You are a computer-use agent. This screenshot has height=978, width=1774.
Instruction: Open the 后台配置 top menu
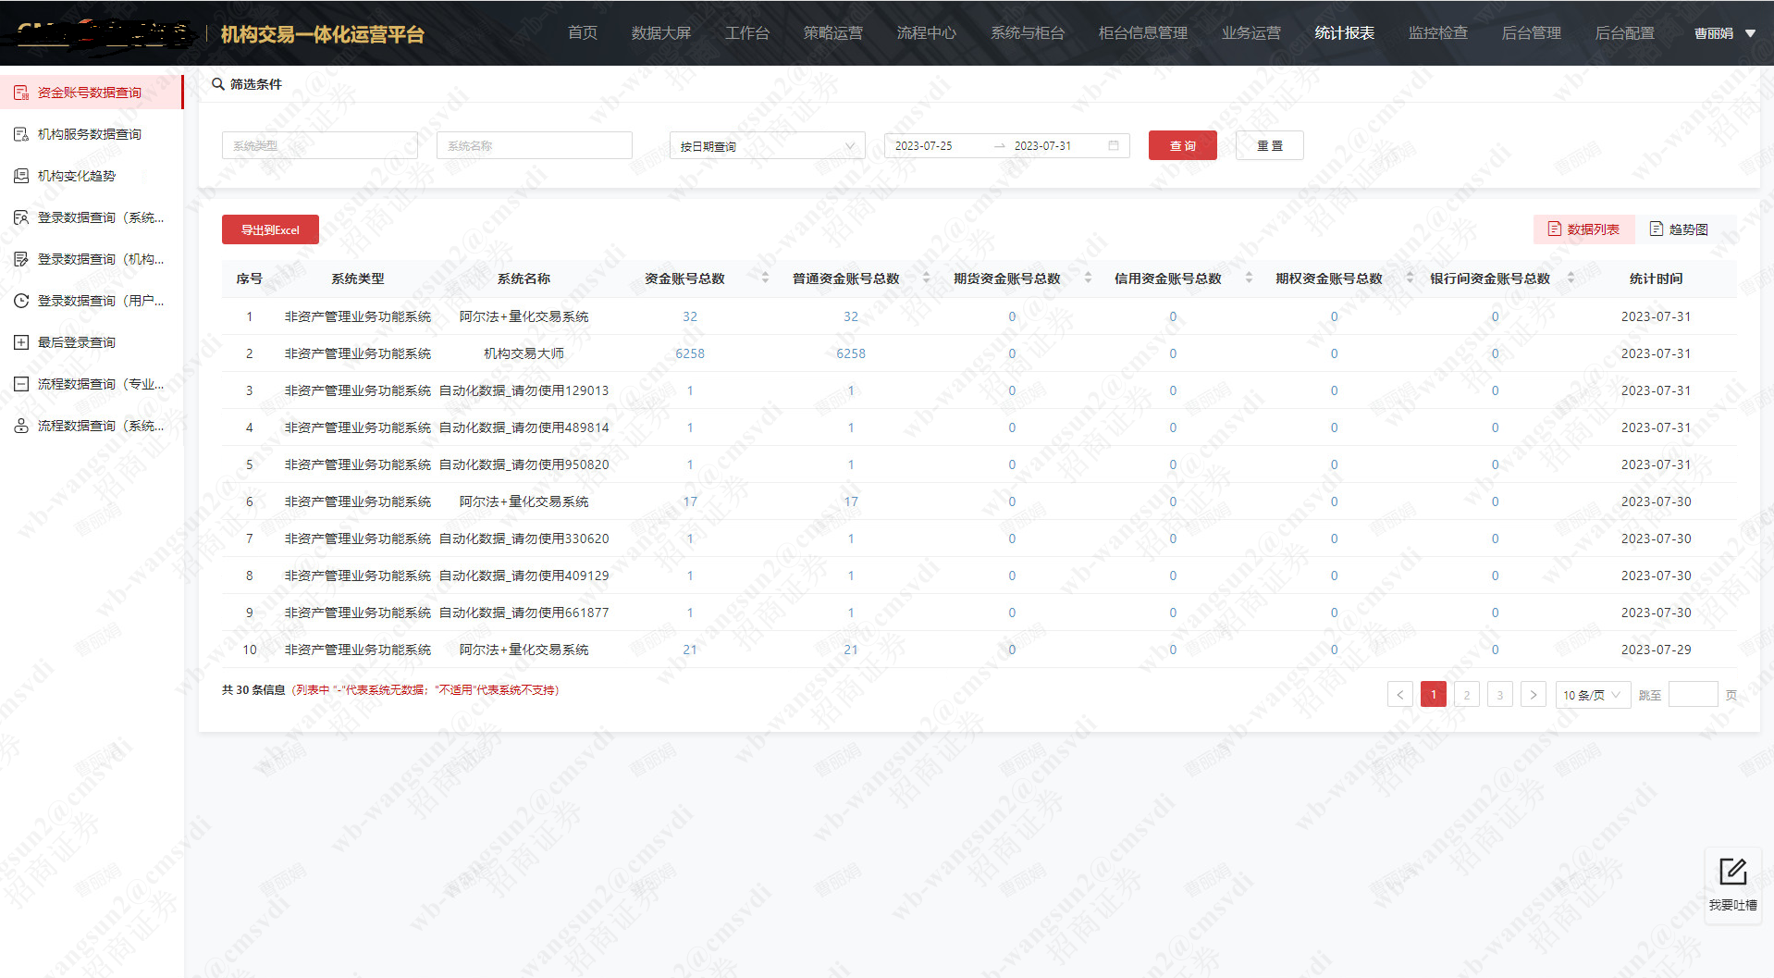click(1625, 33)
